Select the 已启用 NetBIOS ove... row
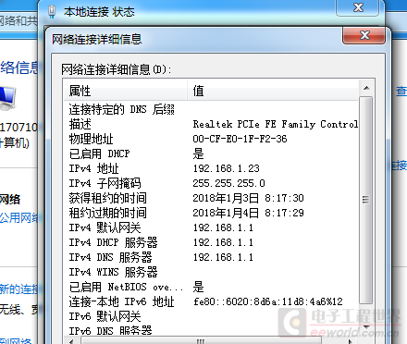Viewport: 407px width, 344px height. pyautogui.click(x=211, y=287)
